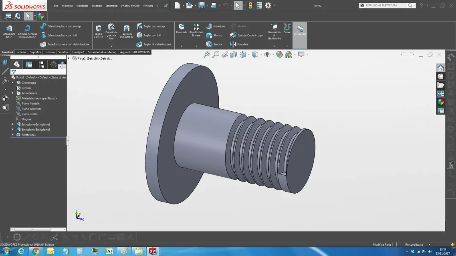The image size is (456, 256).
Task: Open the Visualizza menu
Action: coord(82,6)
